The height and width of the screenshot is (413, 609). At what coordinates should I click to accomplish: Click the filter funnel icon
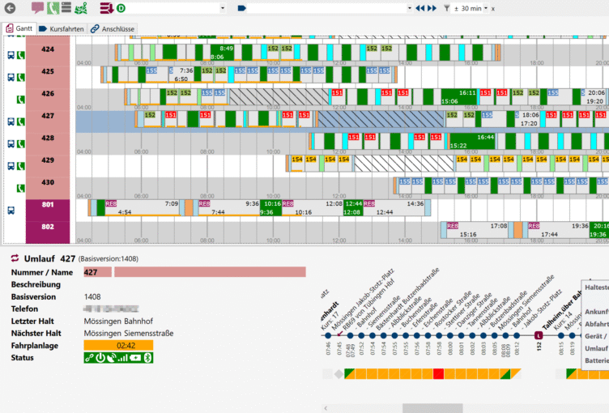pyautogui.click(x=446, y=8)
